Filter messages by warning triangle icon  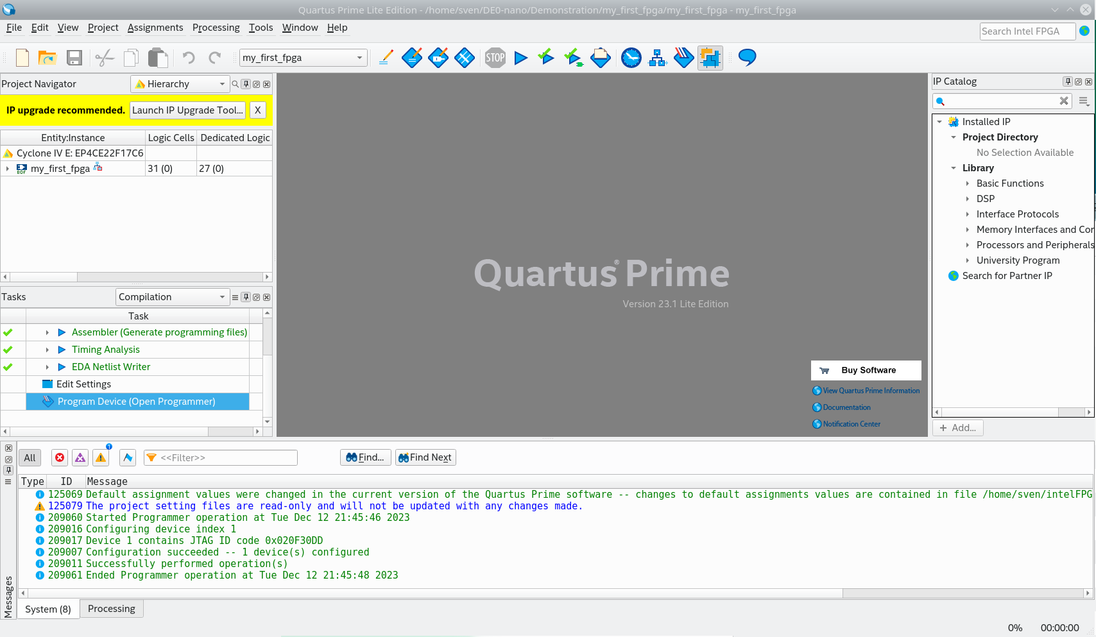pos(101,457)
